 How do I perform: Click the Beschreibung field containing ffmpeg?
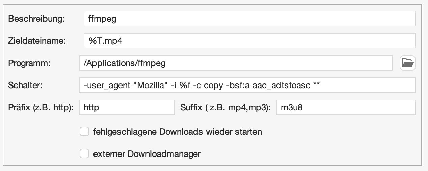coord(249,19)
